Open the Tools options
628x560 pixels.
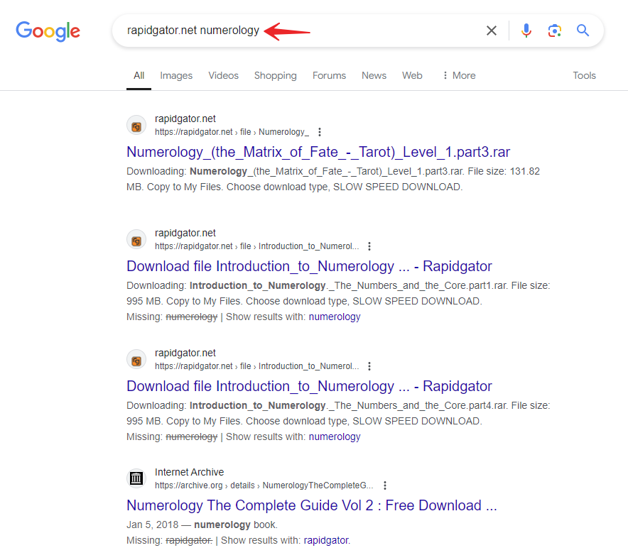coord(585,76)
